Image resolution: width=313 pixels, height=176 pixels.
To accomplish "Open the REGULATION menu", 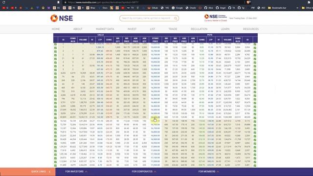I will [x=199, y=29].
